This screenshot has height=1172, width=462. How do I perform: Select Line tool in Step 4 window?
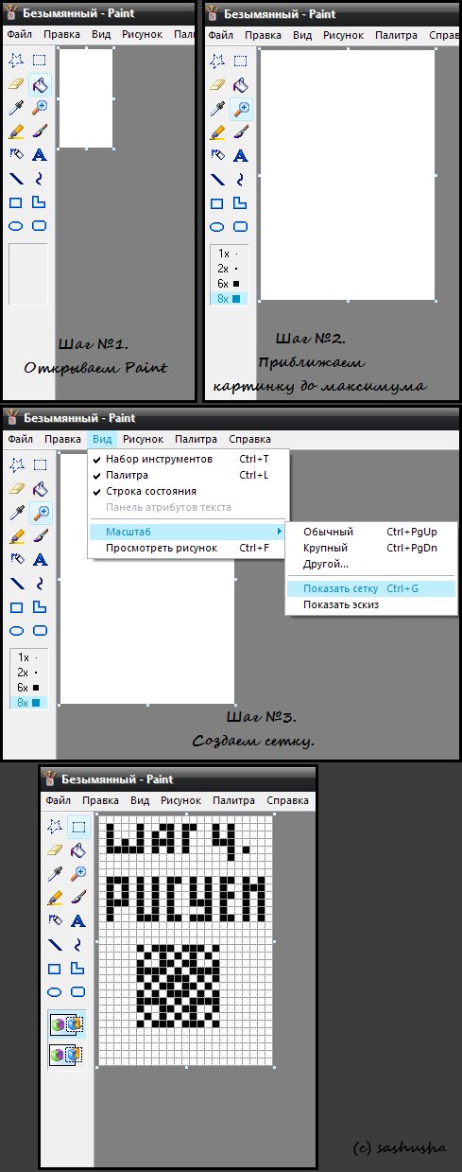55,944
